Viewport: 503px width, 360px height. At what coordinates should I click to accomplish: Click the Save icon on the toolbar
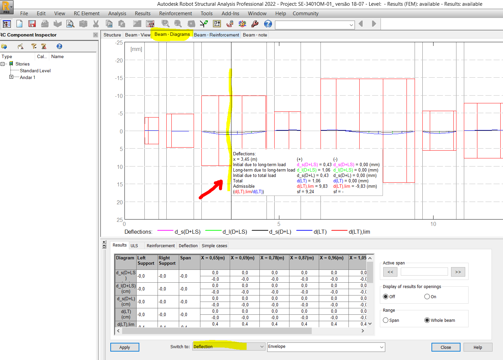[32, 24]
